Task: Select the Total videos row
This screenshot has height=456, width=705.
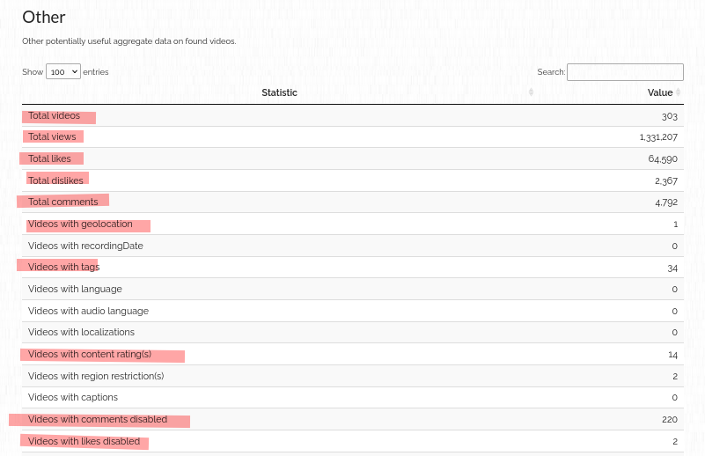Action: (54, 116)
